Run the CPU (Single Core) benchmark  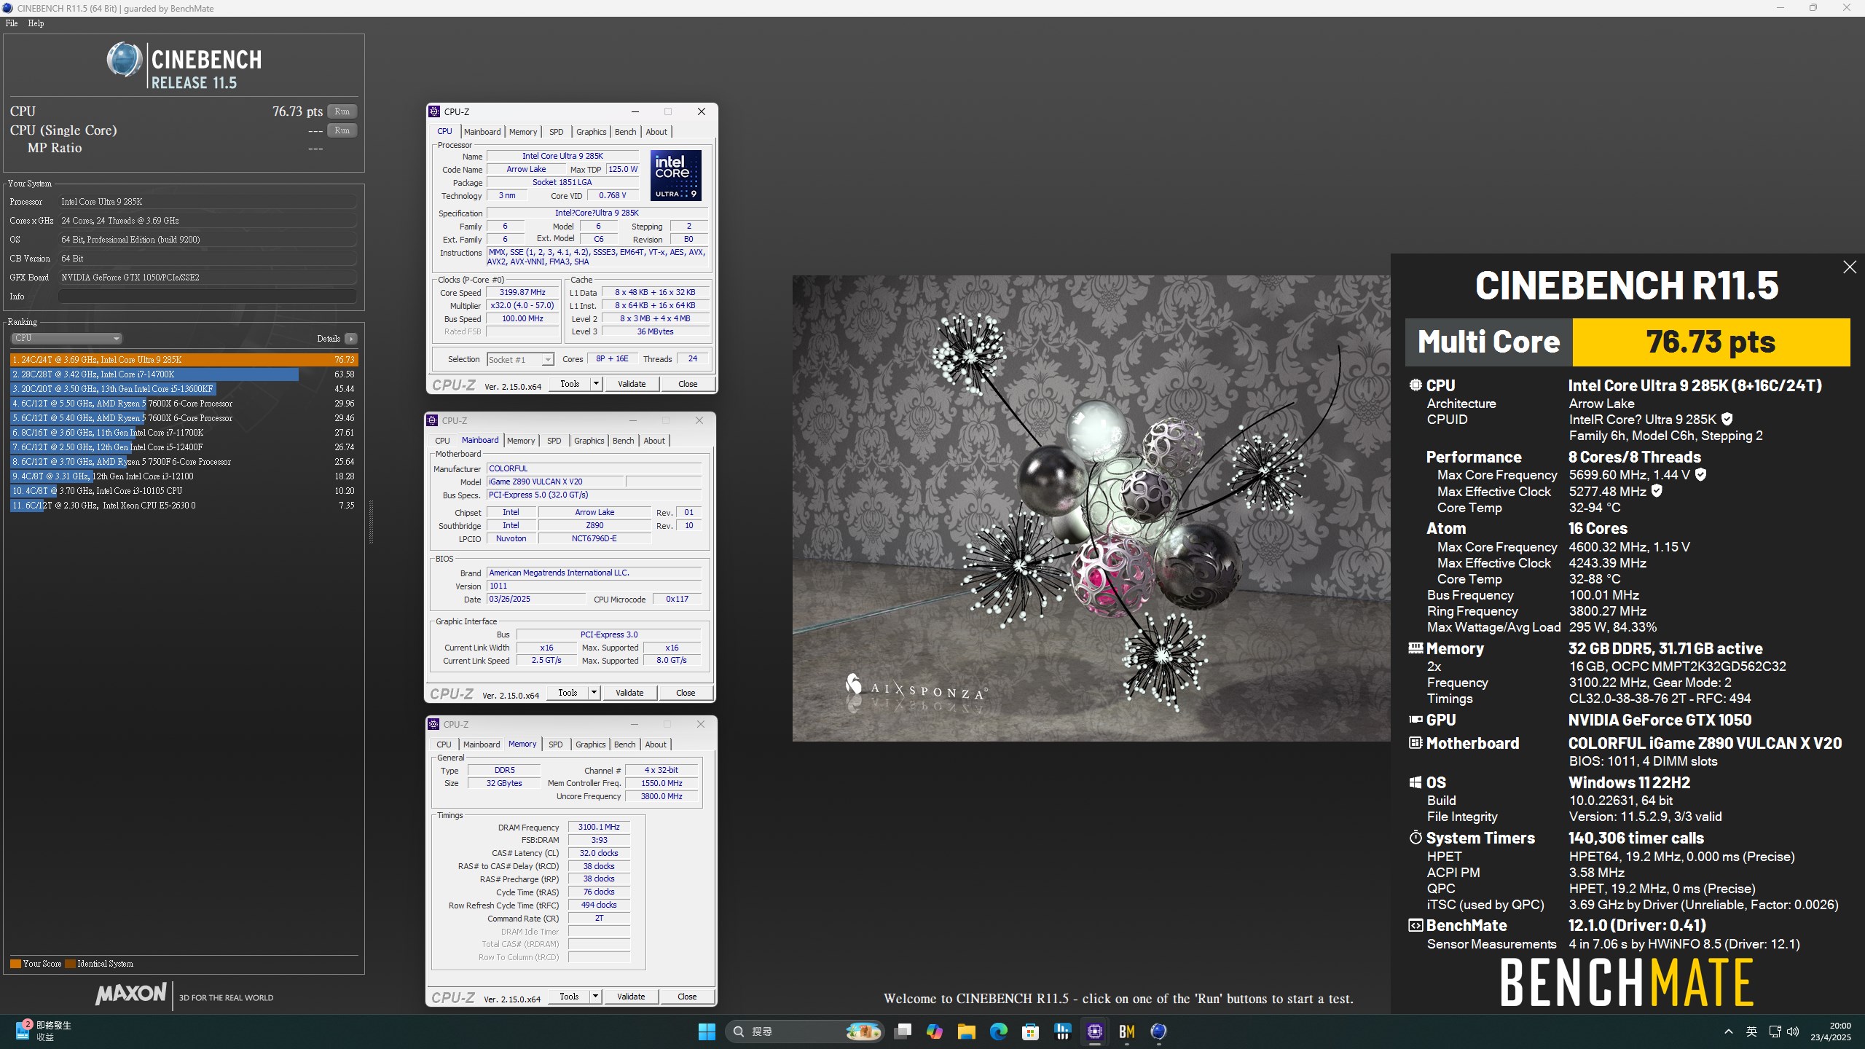pos(342,130)
